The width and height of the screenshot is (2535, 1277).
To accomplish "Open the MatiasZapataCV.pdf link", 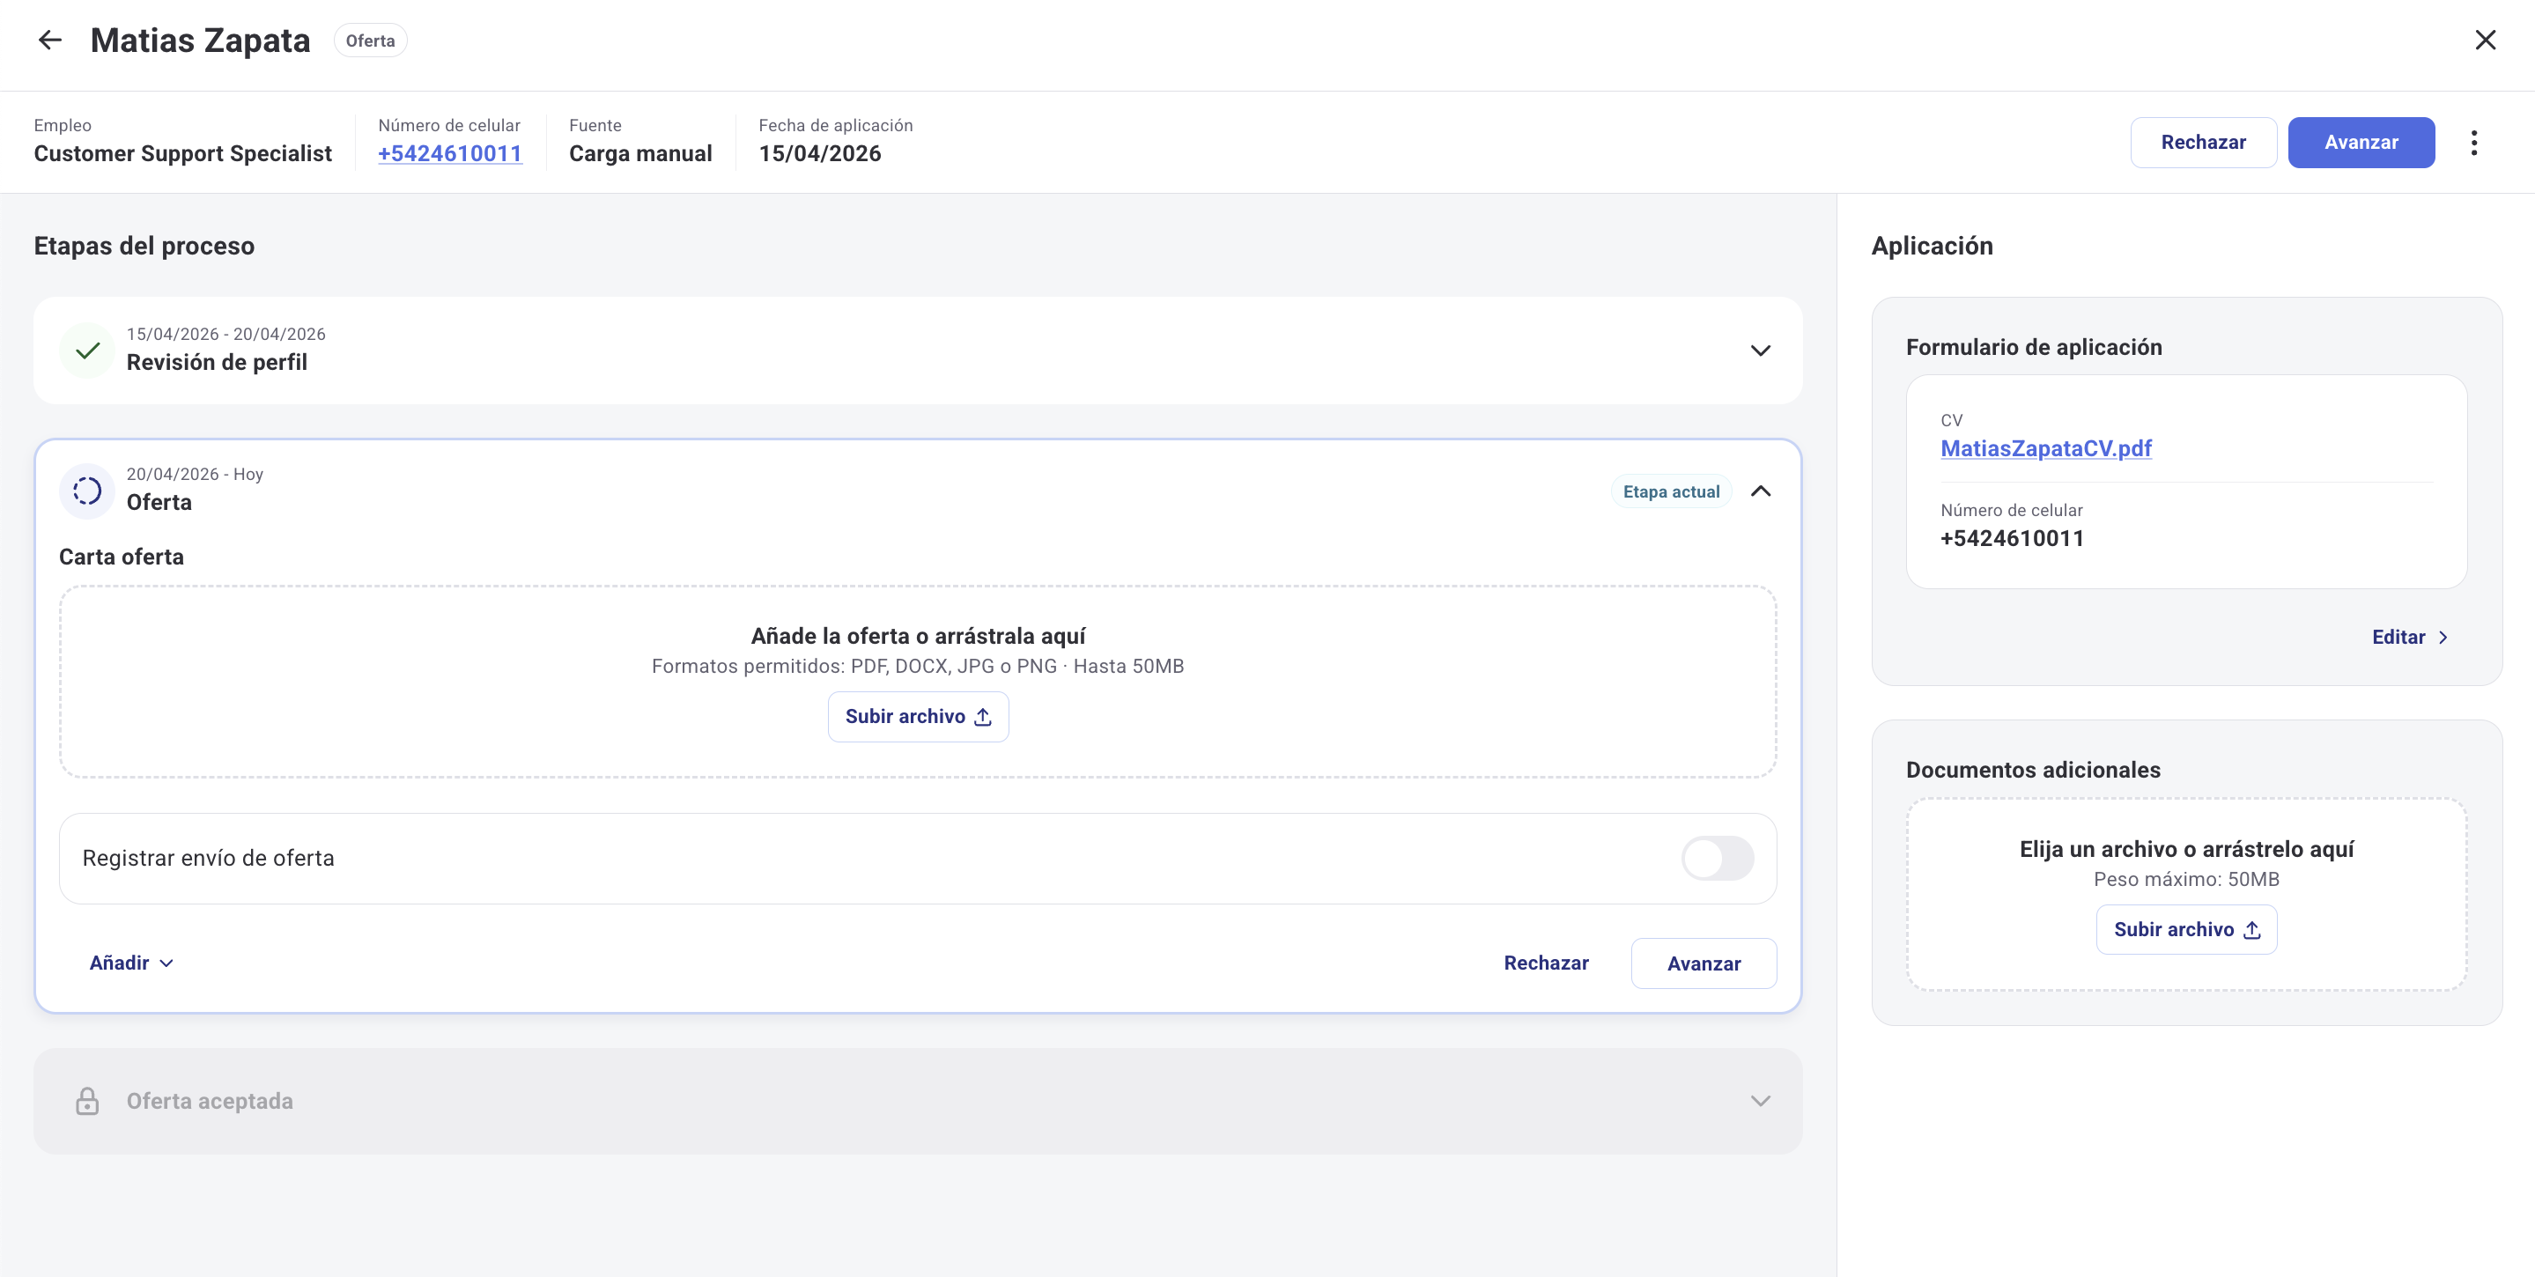I will coord(2046,448).
